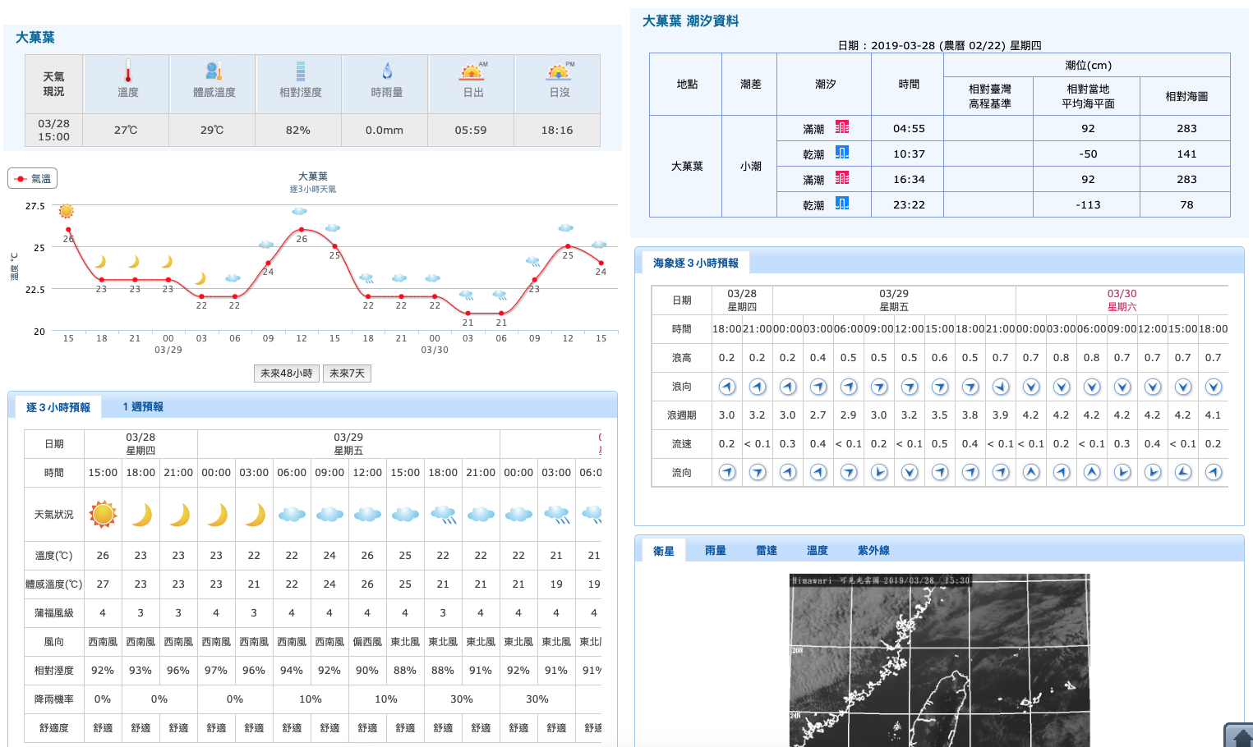Viewport: 1253px width, 747px height.
Task: Click the sunny weather icon for 15:00
Action: click(103, 515)
